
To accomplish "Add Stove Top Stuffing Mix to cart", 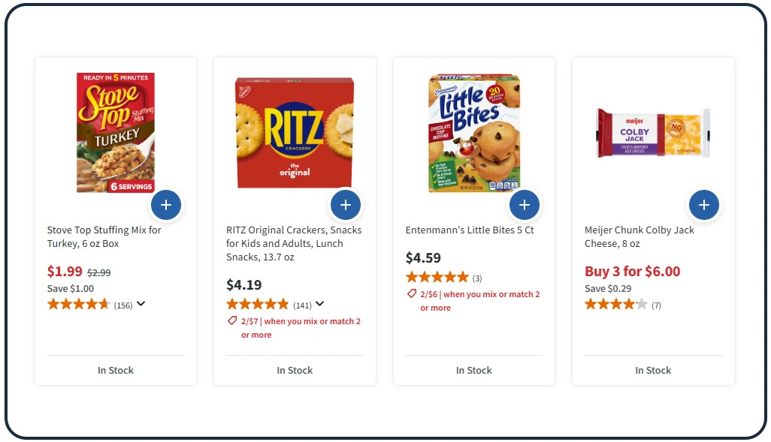I will pyautogui.click(x=166, y=204).
